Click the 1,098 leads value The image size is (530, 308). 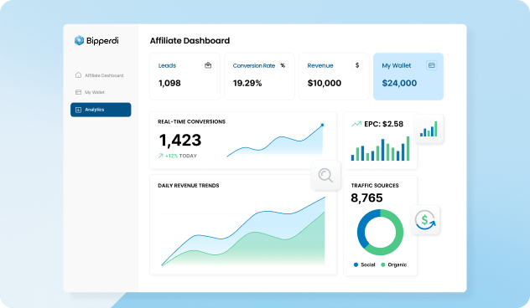(169, 83)
